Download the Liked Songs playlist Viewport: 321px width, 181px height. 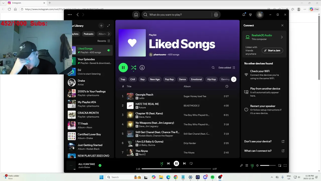point(142,68)
